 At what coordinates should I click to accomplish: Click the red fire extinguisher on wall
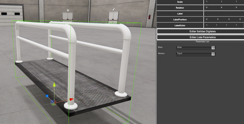pos(149,17)
